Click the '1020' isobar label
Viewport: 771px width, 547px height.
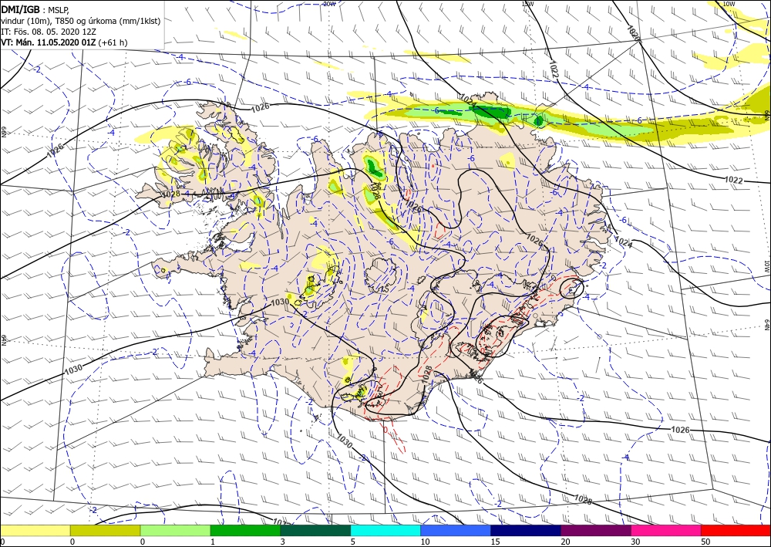[634, 32]
